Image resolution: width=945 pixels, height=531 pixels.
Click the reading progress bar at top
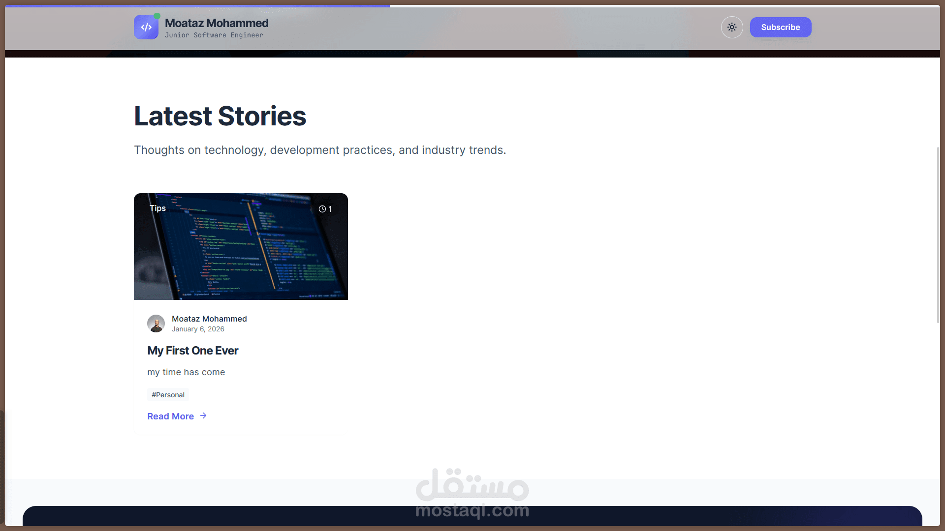197,6
